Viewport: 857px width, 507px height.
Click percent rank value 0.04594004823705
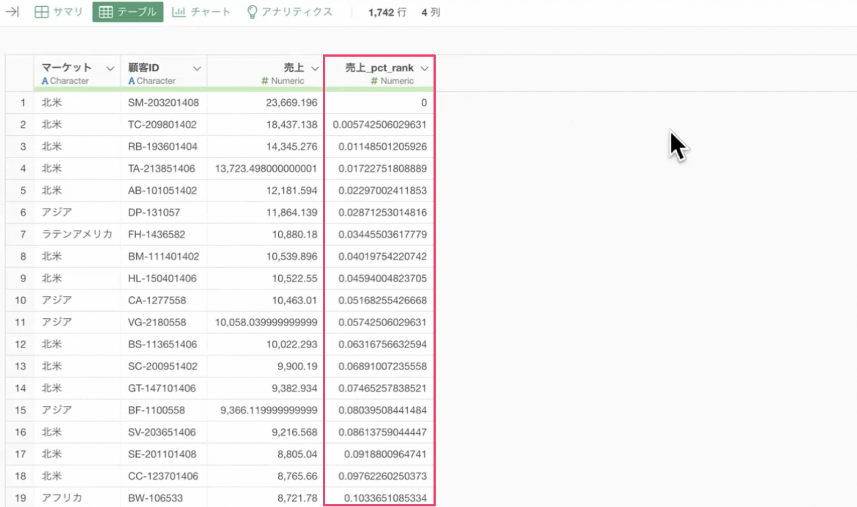(x=382, y=278)
